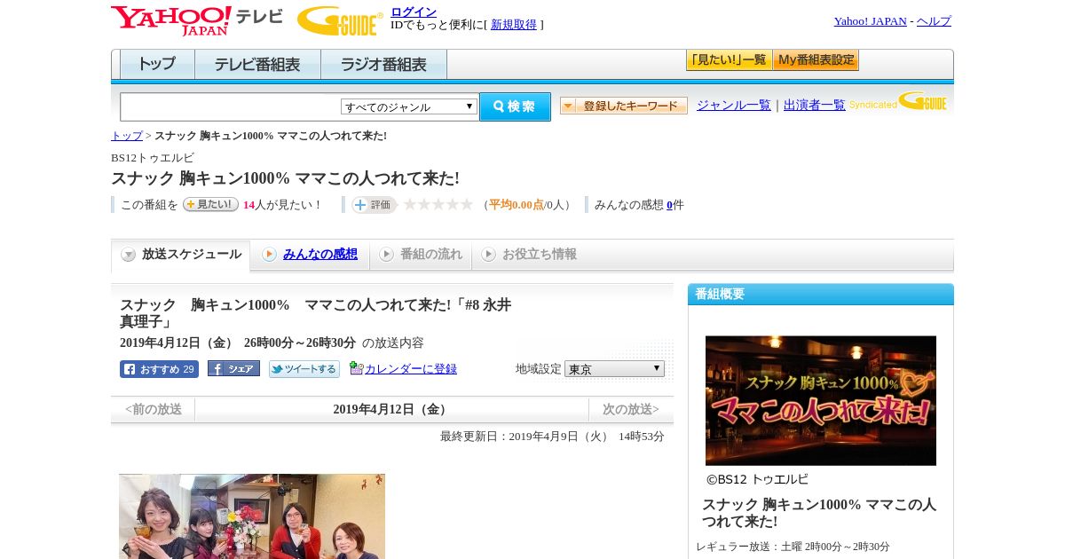Click the calendar icon beside カレンダーに登録
Viewport: 1065px width, 559px height.
click(357, 367)
